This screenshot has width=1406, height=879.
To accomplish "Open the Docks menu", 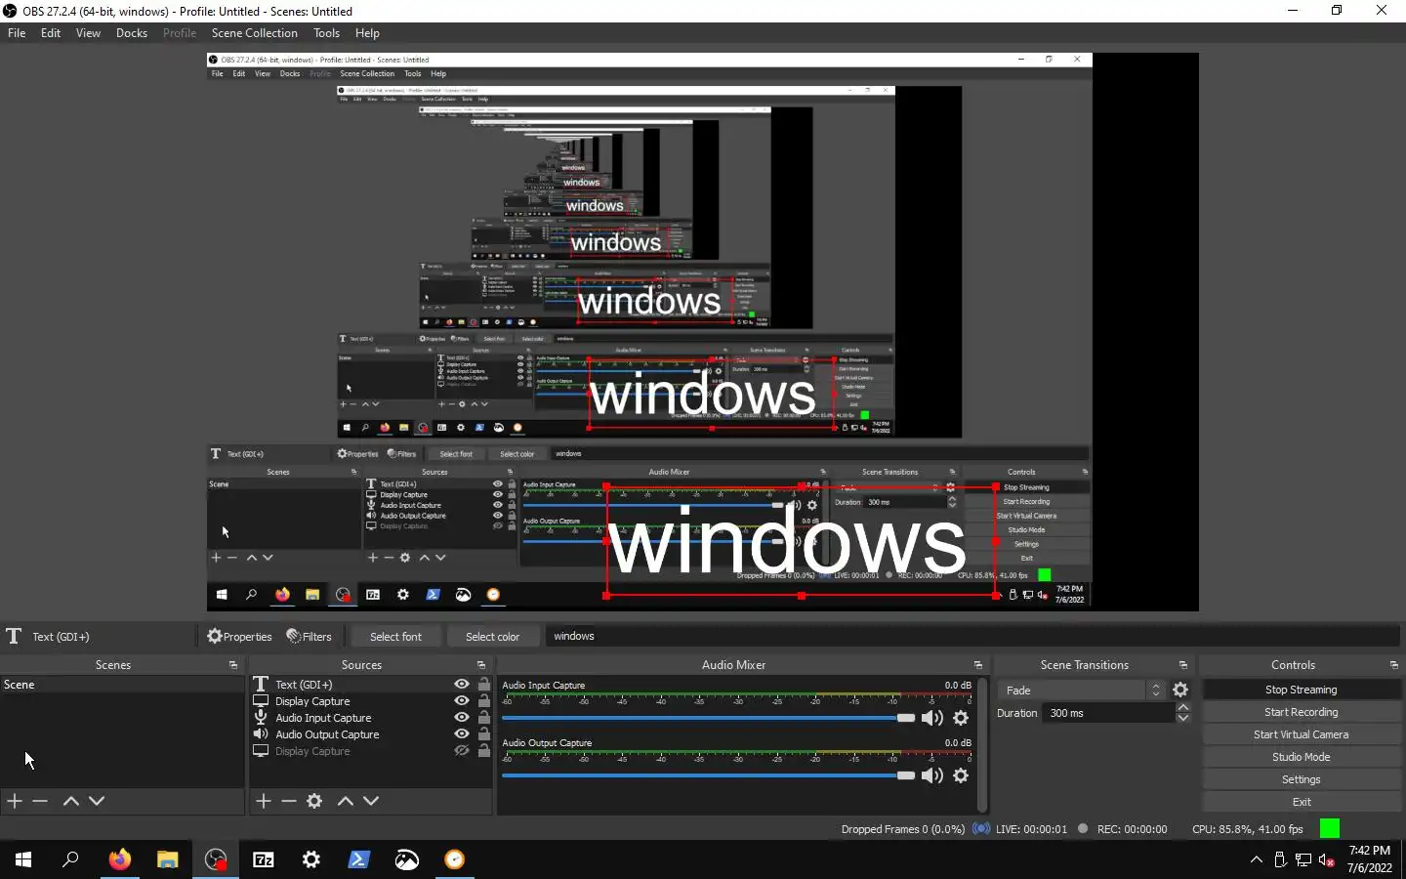I will [132, 33].
